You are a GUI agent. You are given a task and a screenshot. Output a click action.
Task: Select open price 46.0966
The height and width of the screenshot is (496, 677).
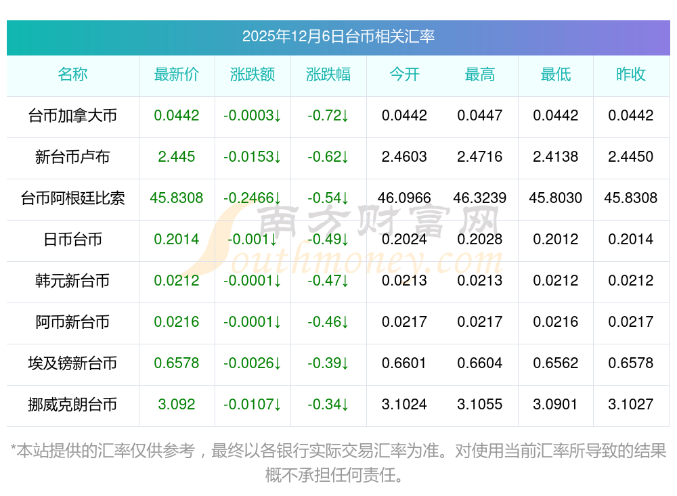point(404,198)
